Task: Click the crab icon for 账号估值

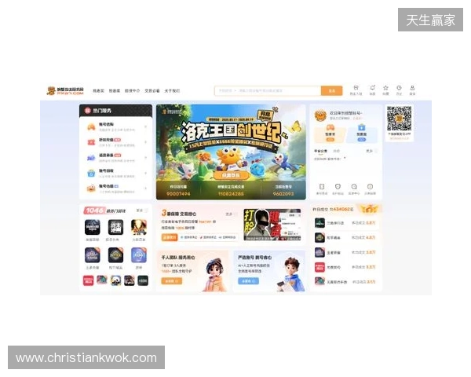Action: [91, 188]
